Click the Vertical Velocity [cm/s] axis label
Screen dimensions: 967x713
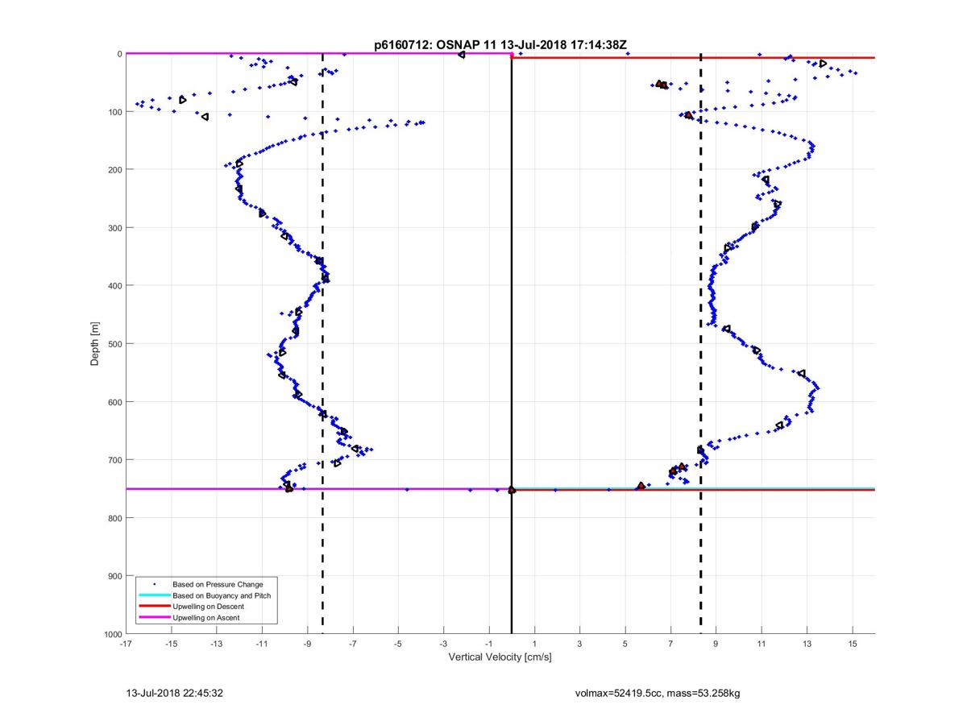(500, 657)
